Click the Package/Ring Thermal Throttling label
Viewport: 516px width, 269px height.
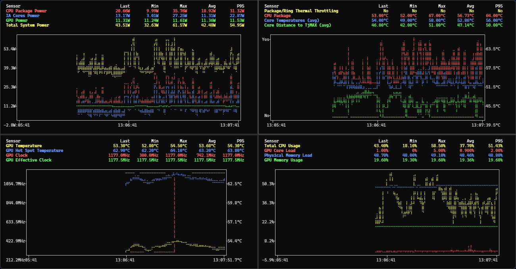point(301,11)
